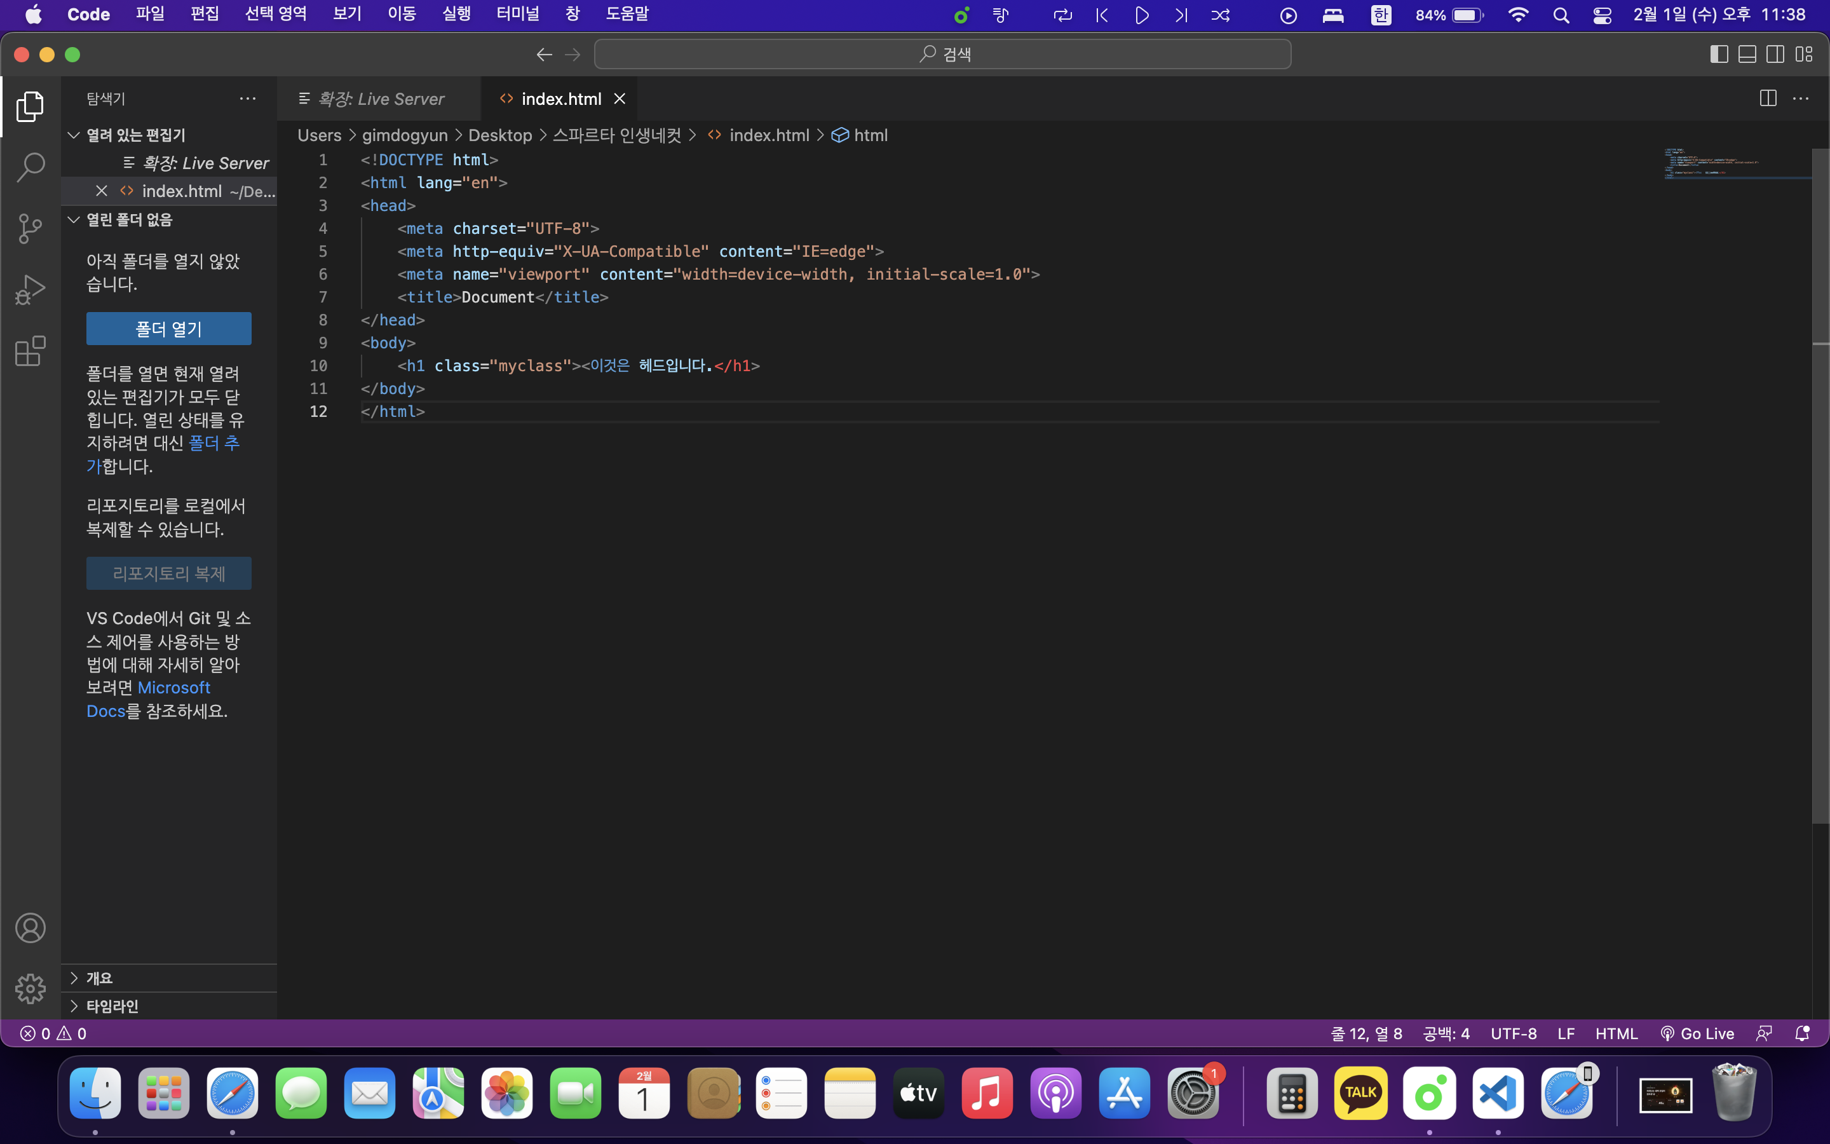The width and height of the screenshot is (1830, 1144).
Task: Close the index.html editor tab
Action: (x=620, y=99)
